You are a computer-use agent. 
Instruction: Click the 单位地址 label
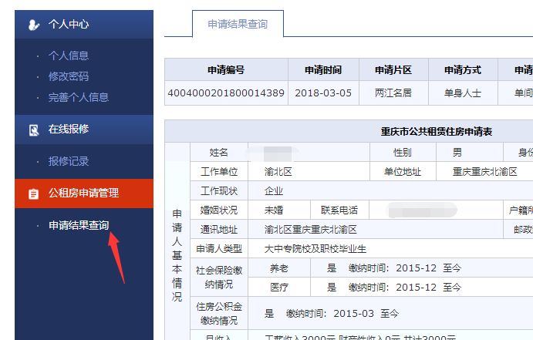(x=403, y=172)
